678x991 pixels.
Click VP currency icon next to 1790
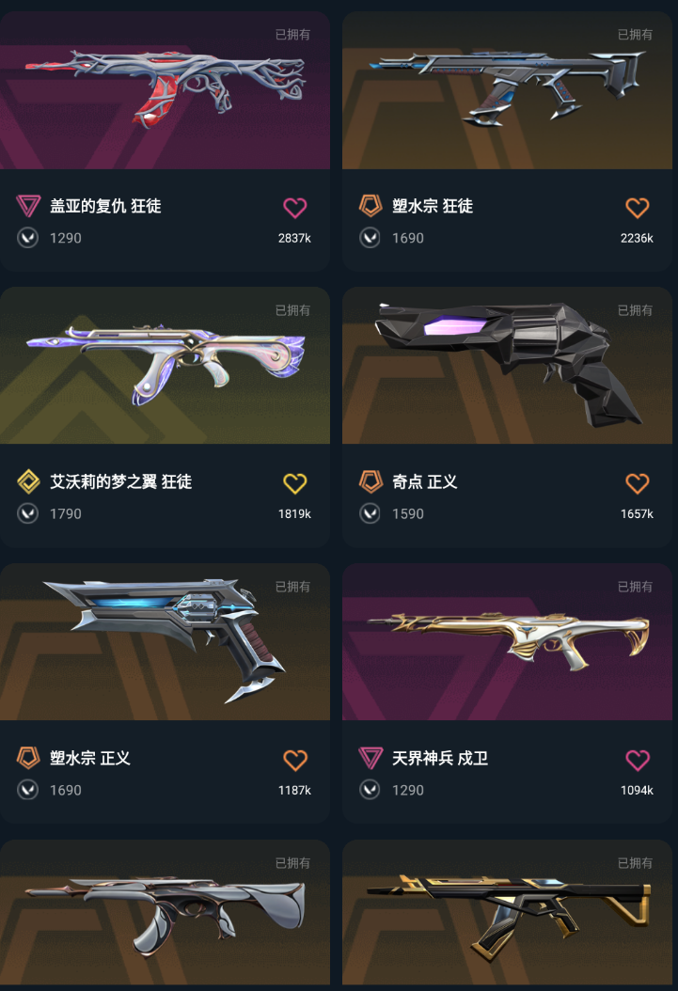(x=28, y=513)
